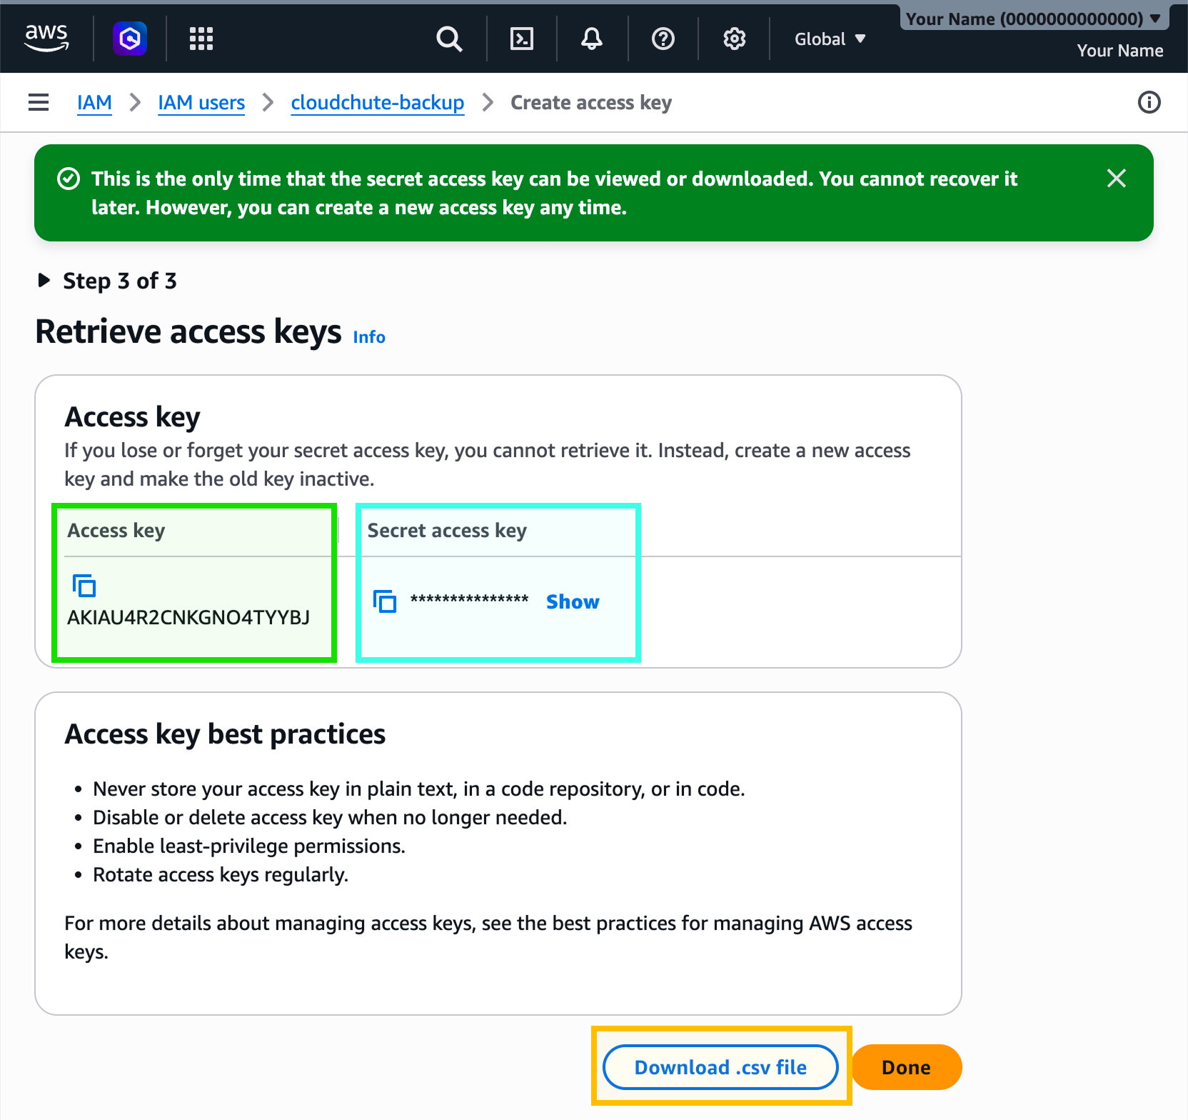
Task: Click the Secret access key column header
Action: point(447,531)
